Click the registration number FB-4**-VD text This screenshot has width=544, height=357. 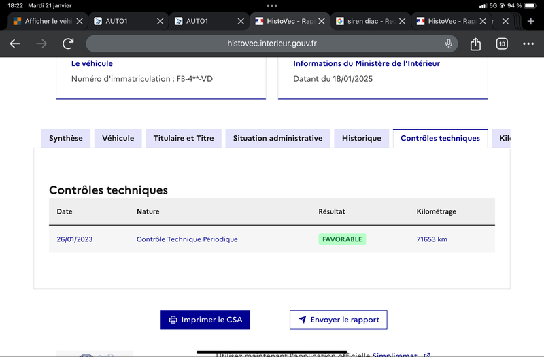(194, 79)
